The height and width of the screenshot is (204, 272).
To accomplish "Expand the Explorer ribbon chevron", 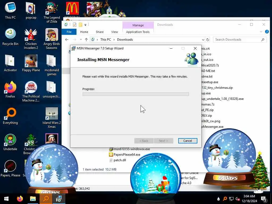I will 261,32.
